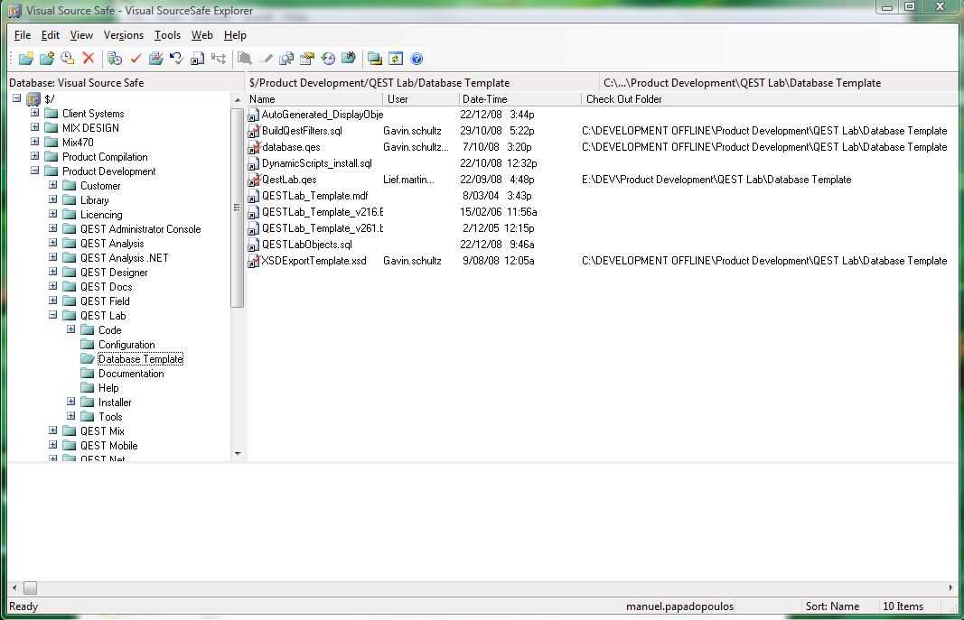Screen dimensions: 964x620
Task: Collapse the QEST Lab tree node
Action: 53,316
